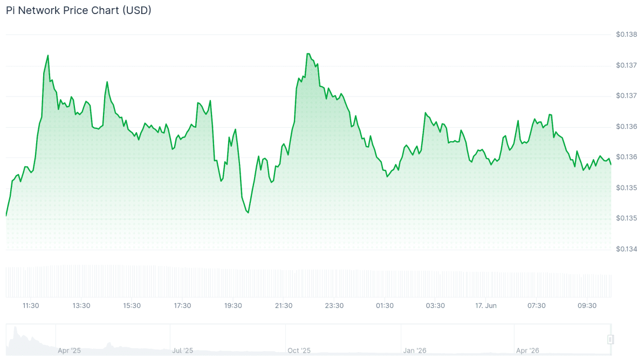Viewport: 644px width, 364px height.
Task: Click the 11:30 time axis label
Action: coord(31,306)
